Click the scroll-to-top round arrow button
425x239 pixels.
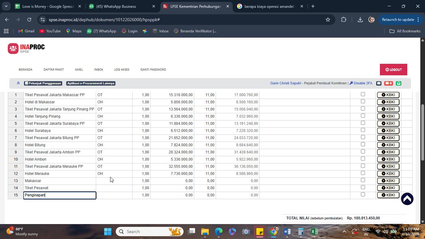pyautogui.click(x=407, y=199)
